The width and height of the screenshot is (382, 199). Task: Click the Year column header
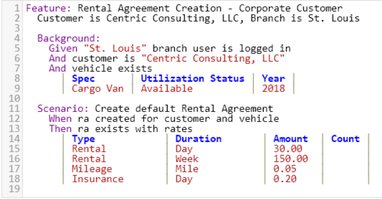pyautogui.click(x=273, y=79)
